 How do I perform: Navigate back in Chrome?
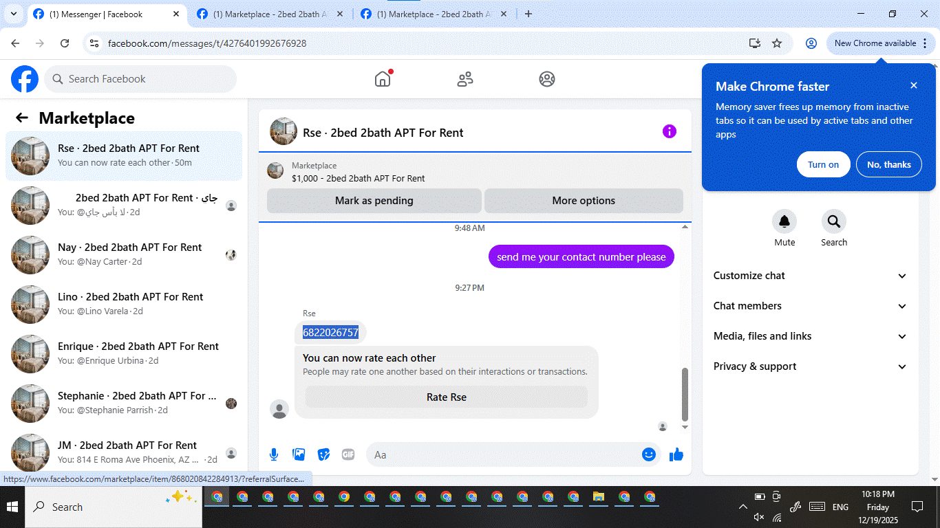point(16,43)
